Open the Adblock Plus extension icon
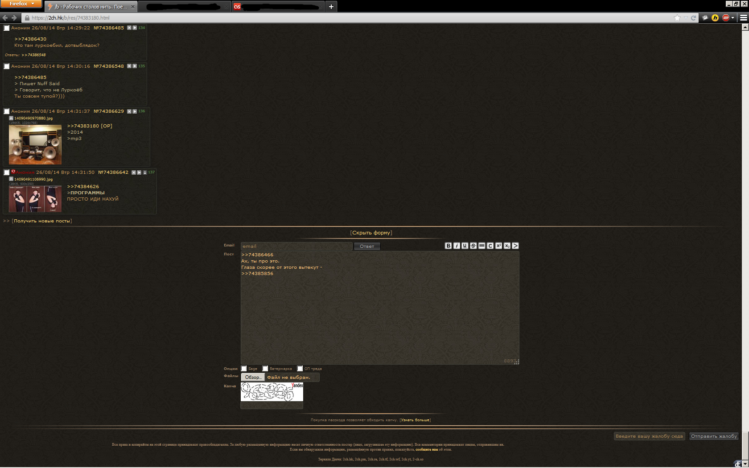Screen dimensions: 749x468 point(726,18)
